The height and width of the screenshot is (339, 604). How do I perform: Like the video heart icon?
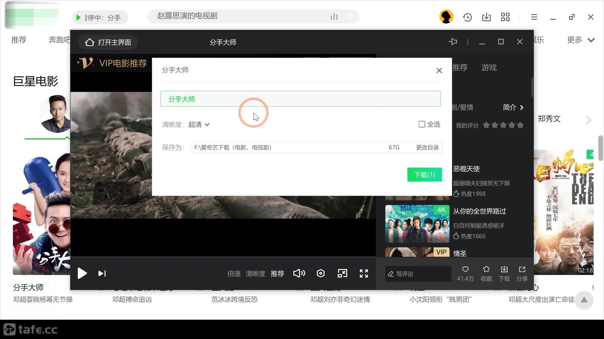pos(465,269)
